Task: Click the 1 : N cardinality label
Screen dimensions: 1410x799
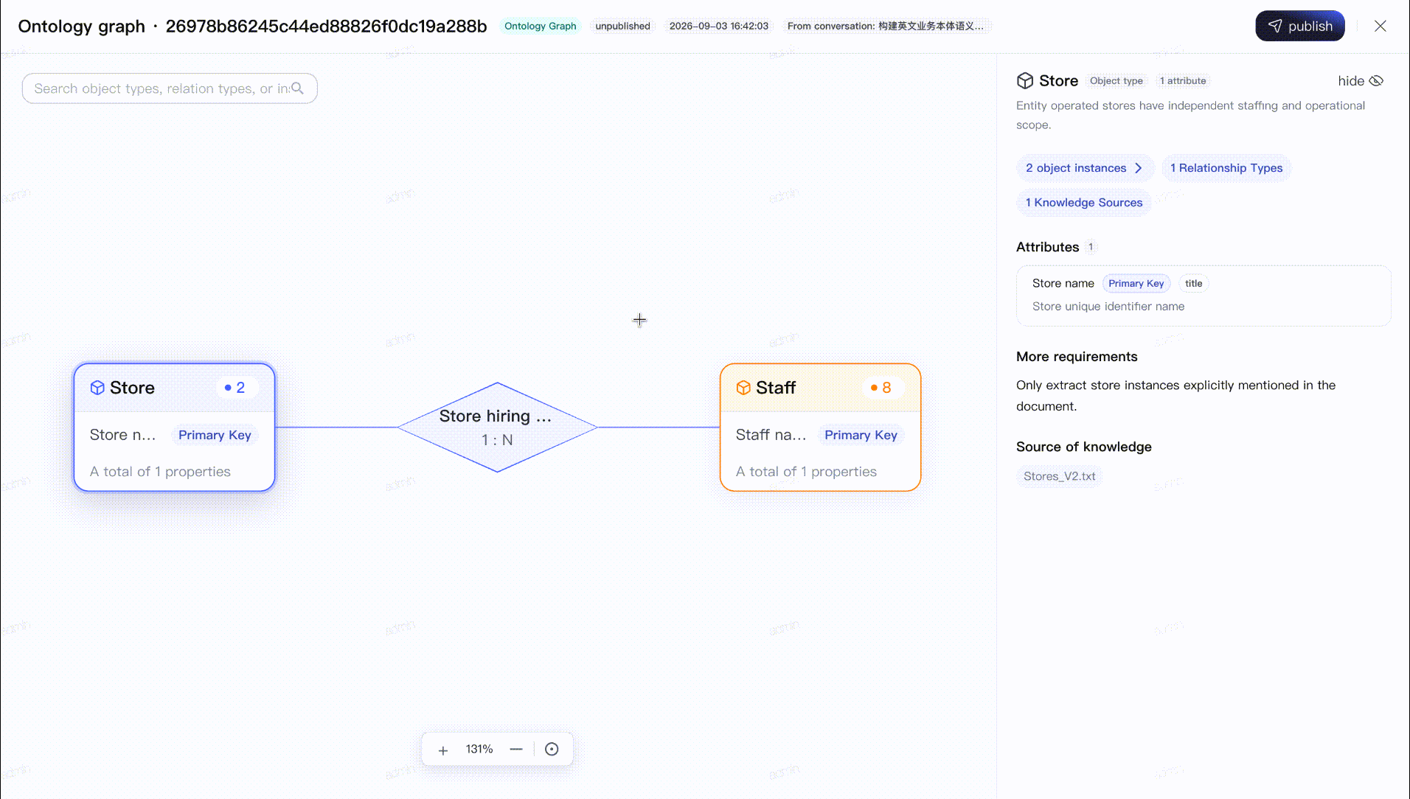Action: point(497,440)
